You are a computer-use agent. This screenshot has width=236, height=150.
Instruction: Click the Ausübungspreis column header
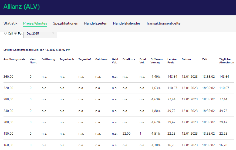click(x=14, y=59)
